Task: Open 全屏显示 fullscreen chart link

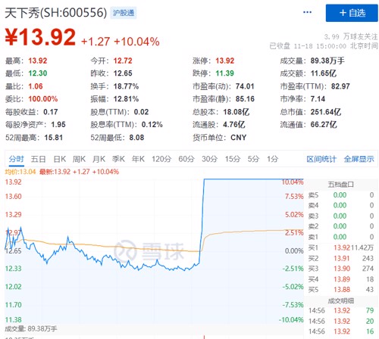Action: pyautogui.click(x=359, y=159)
